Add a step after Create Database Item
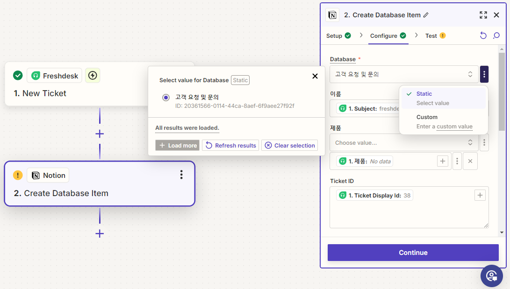The height and width of the screenshot is (289, 510). click(x=100, y=233)
